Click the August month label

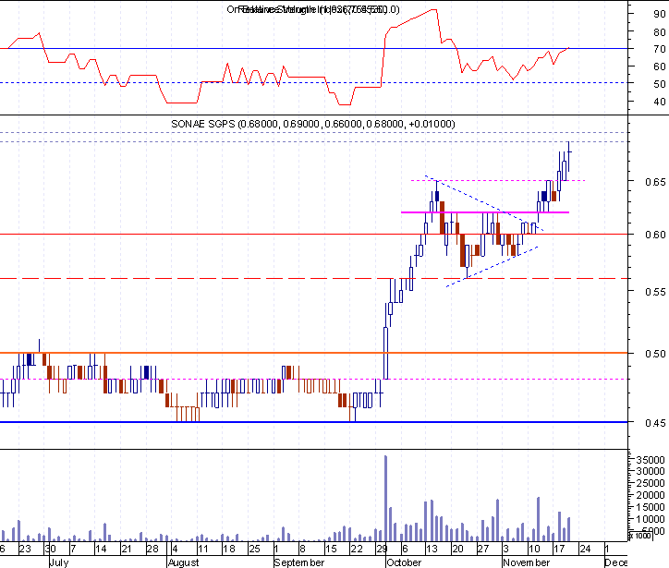[184, 562]
